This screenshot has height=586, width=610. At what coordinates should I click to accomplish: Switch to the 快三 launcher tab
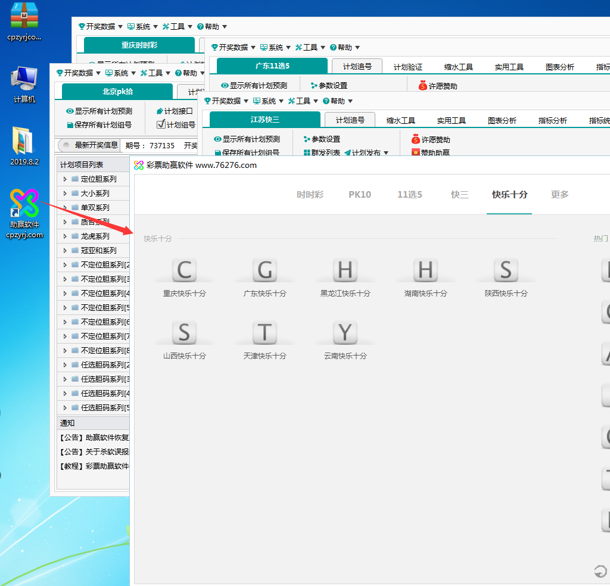459,194
